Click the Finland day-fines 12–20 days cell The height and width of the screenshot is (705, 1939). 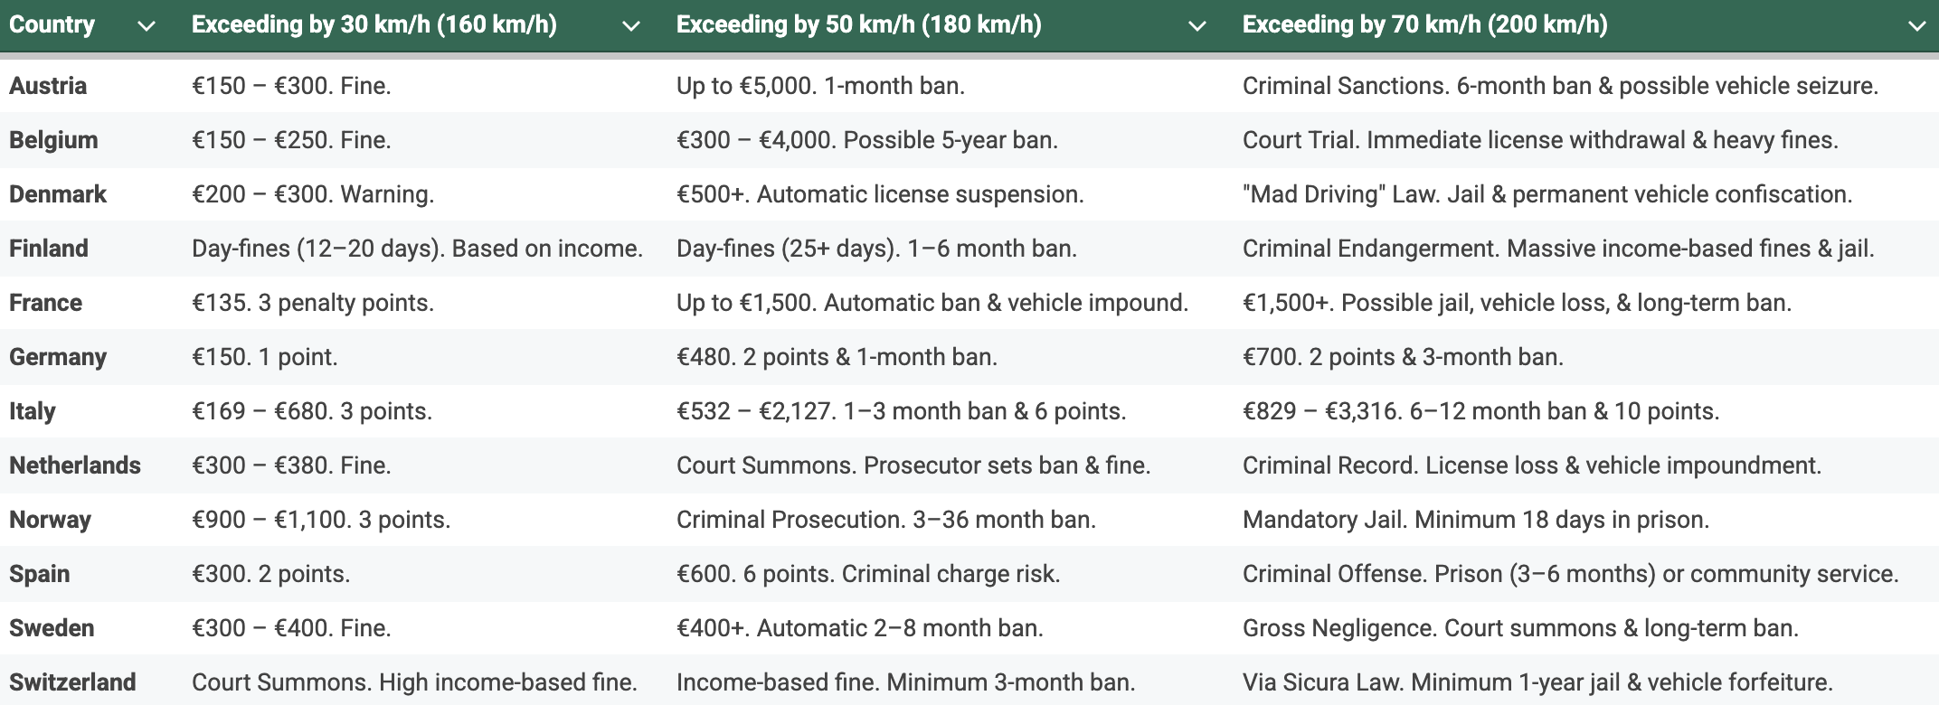pos(417,249)
